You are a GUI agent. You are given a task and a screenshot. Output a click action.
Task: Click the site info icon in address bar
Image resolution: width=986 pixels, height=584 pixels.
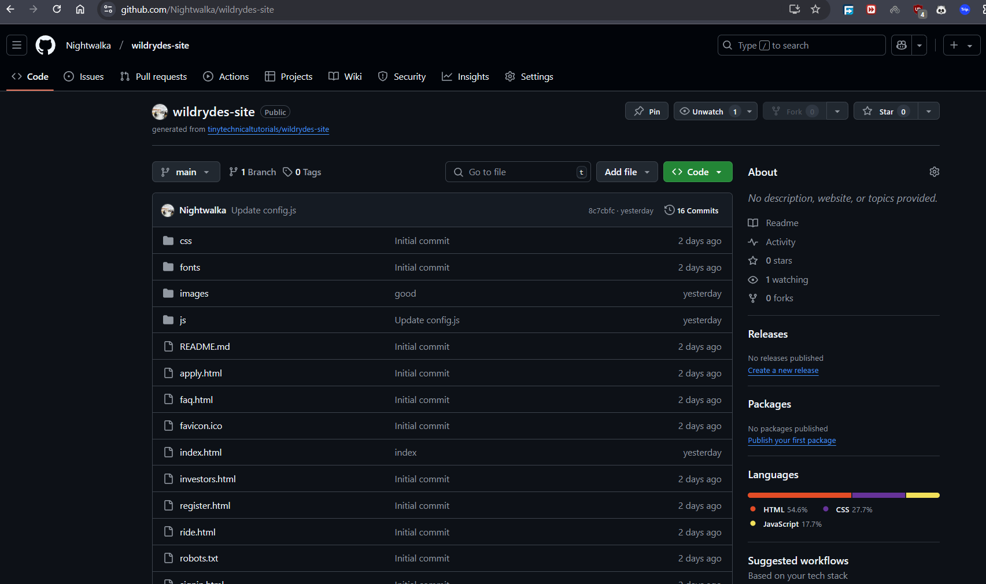(108, 9)
